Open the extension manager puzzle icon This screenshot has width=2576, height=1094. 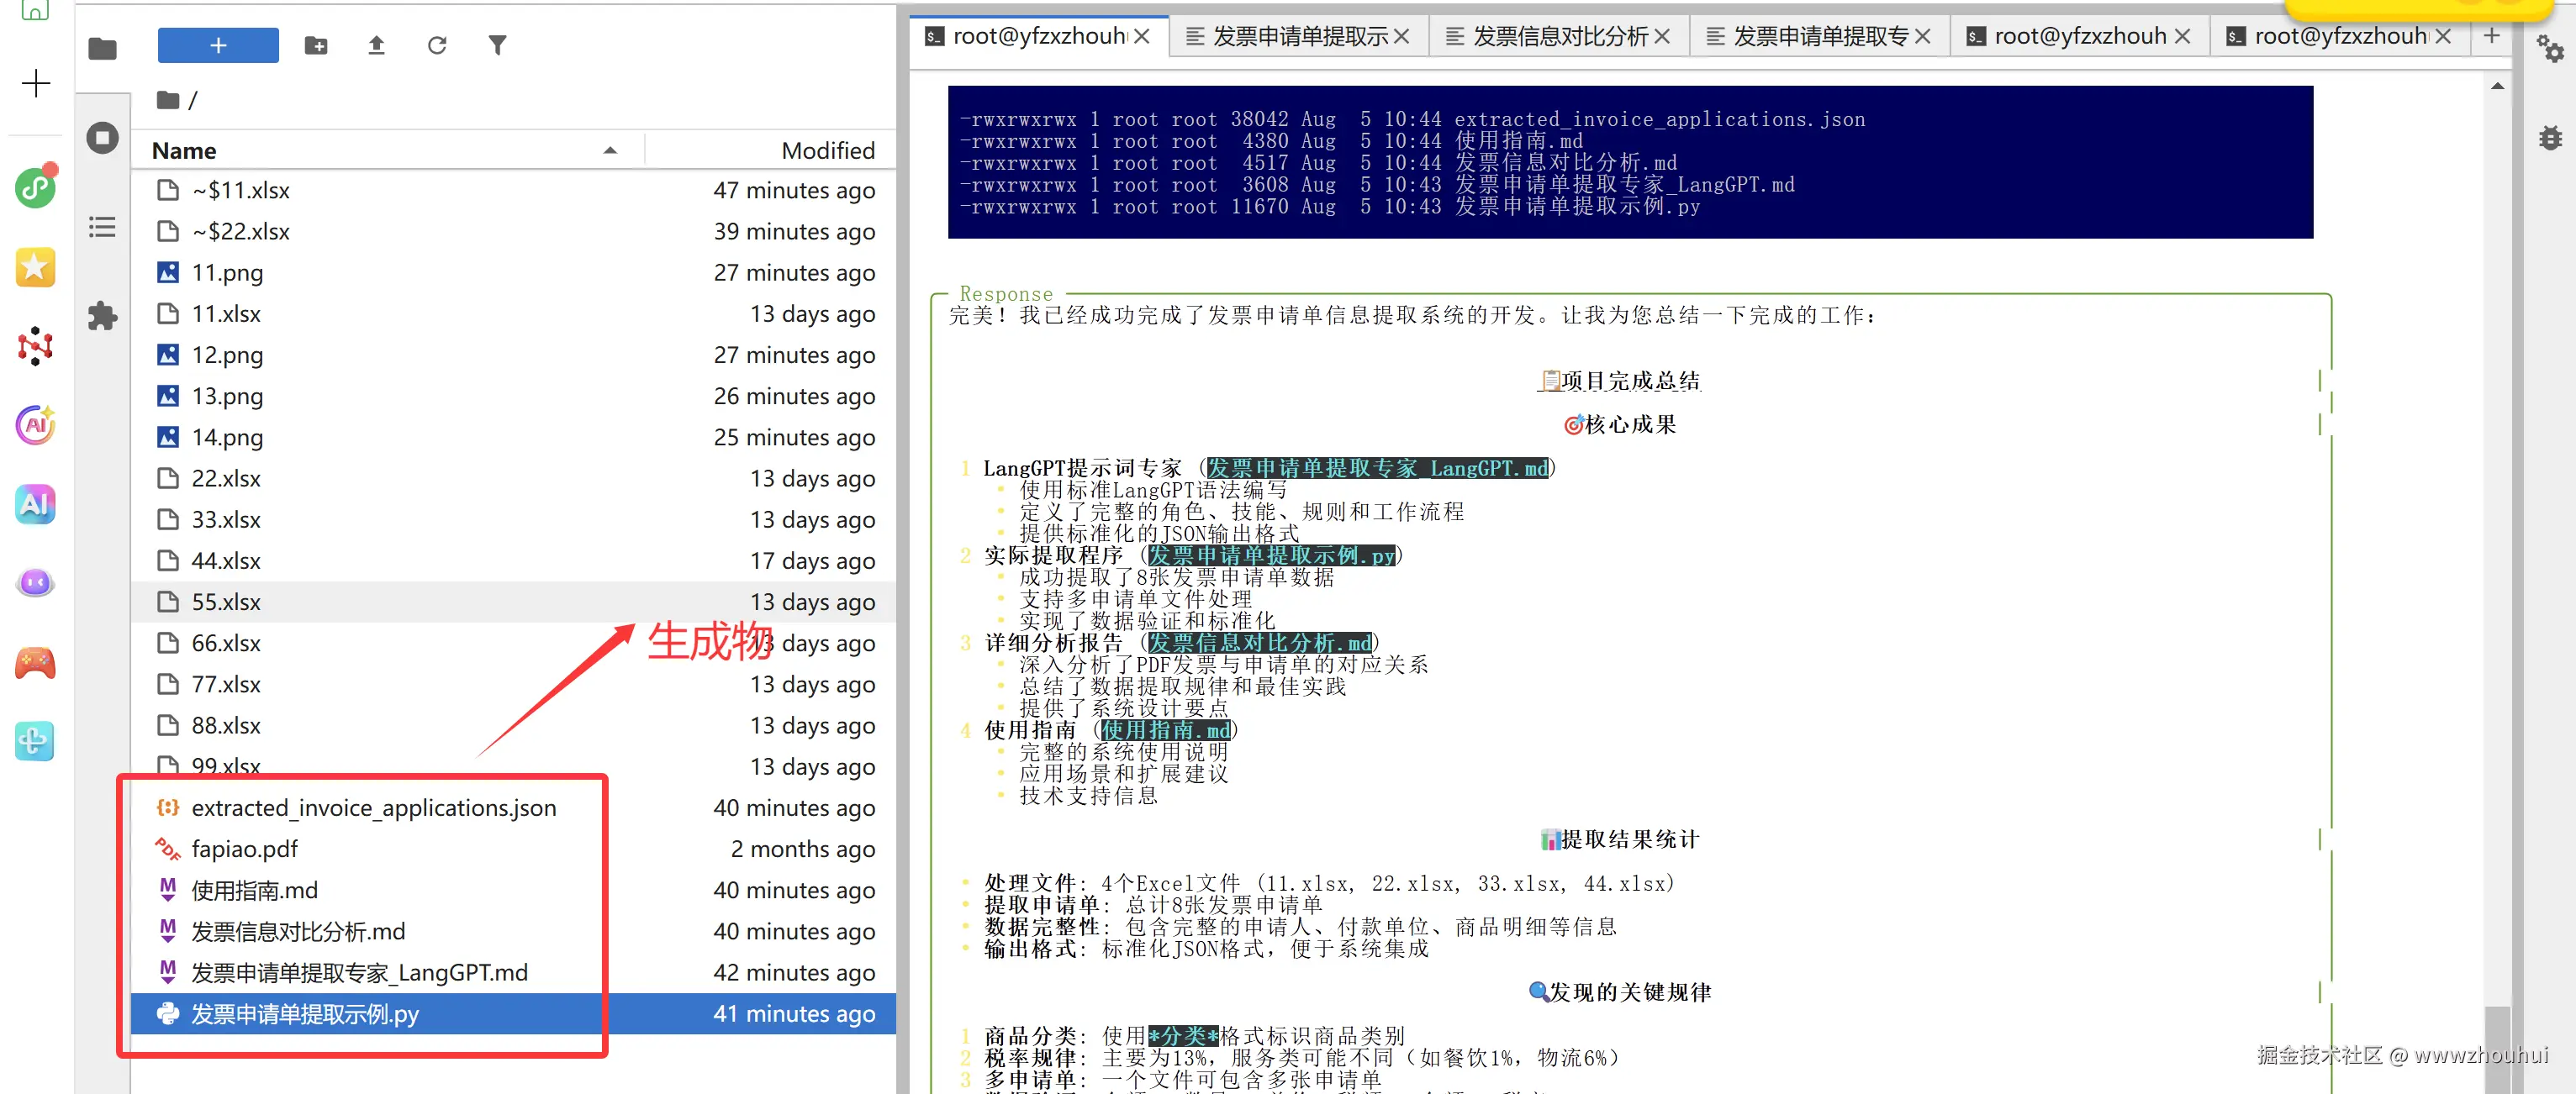[x=102, y=316]
